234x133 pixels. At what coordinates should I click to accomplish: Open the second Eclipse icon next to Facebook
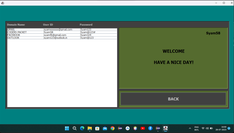tap(158, 128)
